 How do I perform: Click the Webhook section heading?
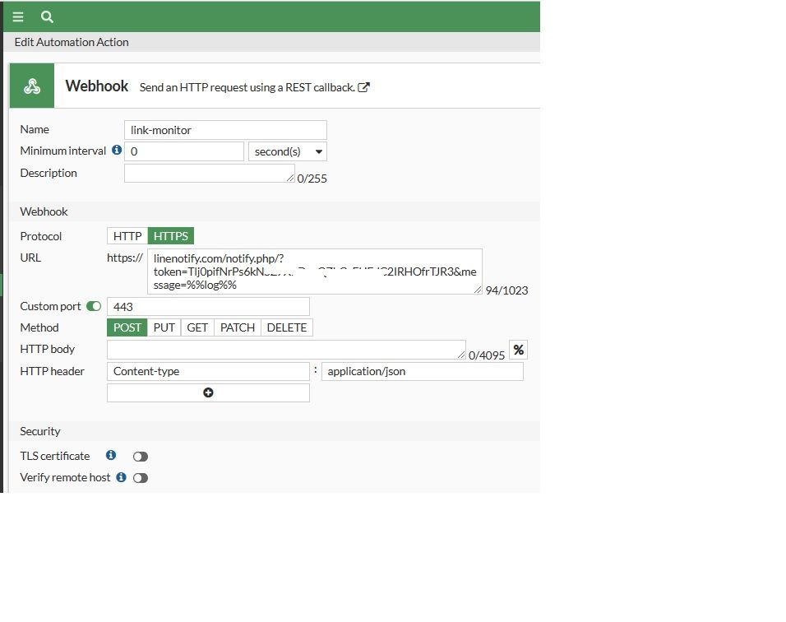click(x=44, y=211)
